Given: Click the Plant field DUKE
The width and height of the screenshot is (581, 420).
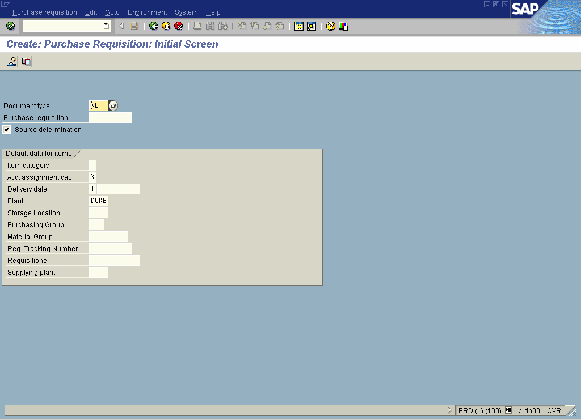Looking at the screenshot, I should click(x=99, y=201).
